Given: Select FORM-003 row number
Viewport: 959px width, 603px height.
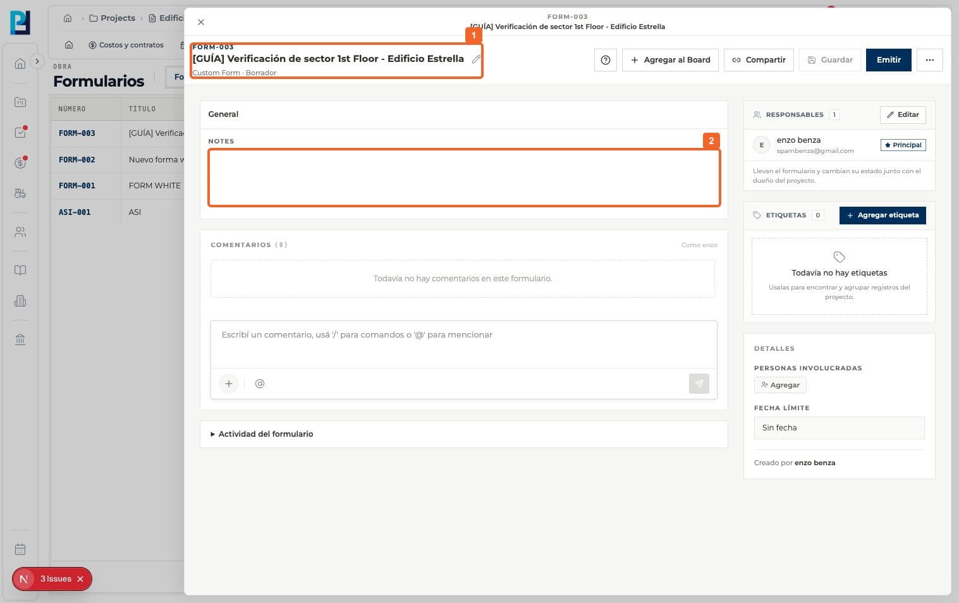Looking at the screenshot, I should point(77,133).
